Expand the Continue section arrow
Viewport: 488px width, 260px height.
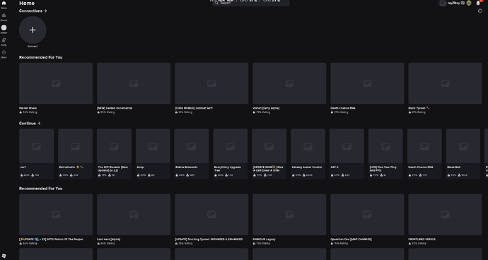[30, 124]
